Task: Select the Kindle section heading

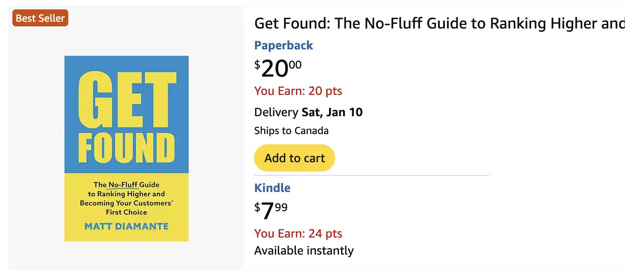Action: pyautogui.click(x=272, y=187)
